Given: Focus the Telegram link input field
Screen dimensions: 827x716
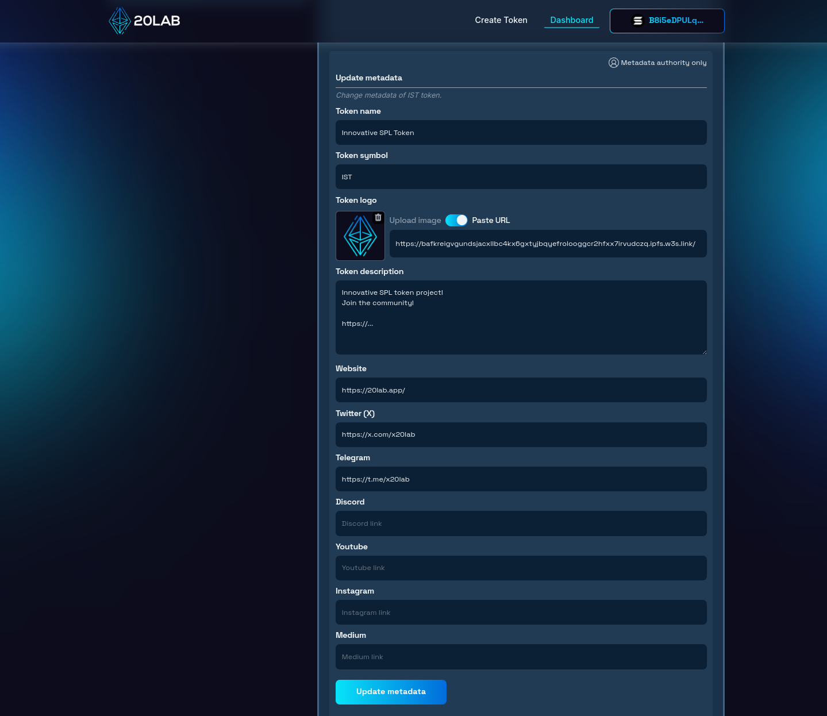Looking at the screenshot, I should point(521,479).
